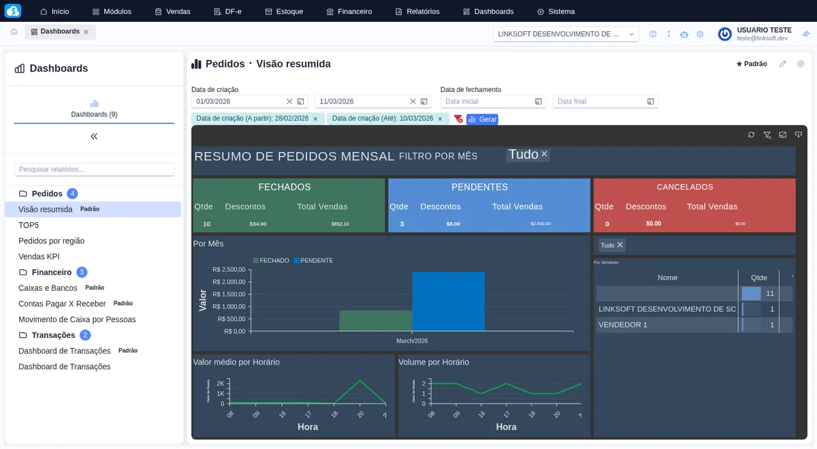Open the AI assistant robot icon
The height and width of the screenshot is (449, 817).
tap(684, 33)
